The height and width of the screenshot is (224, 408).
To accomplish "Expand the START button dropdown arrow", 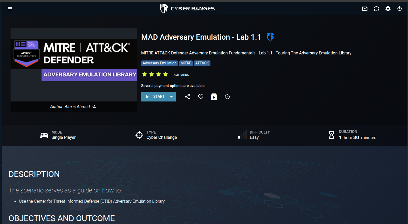I will point(171,97).
